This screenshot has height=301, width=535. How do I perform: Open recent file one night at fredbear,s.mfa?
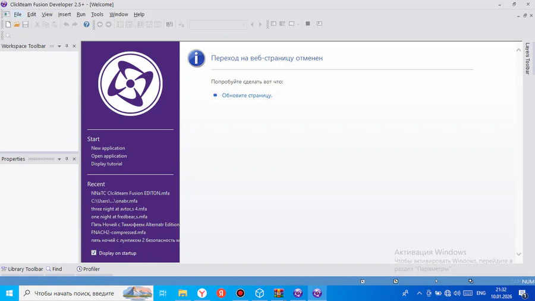(x=119, y=217)
